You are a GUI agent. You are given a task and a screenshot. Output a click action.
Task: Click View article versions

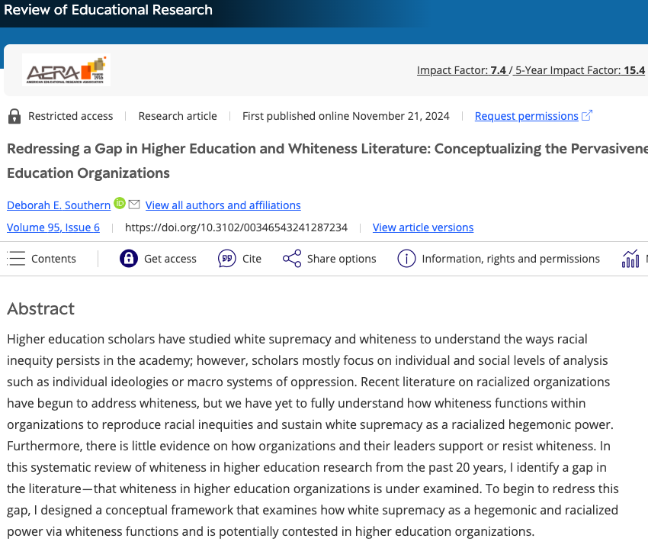tap(423, 227)
